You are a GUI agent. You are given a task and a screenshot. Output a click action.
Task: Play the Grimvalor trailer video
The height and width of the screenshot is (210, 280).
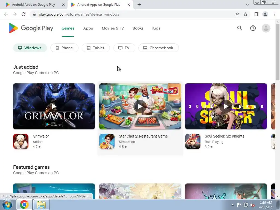pyautogui.click(x=54, y=106)
